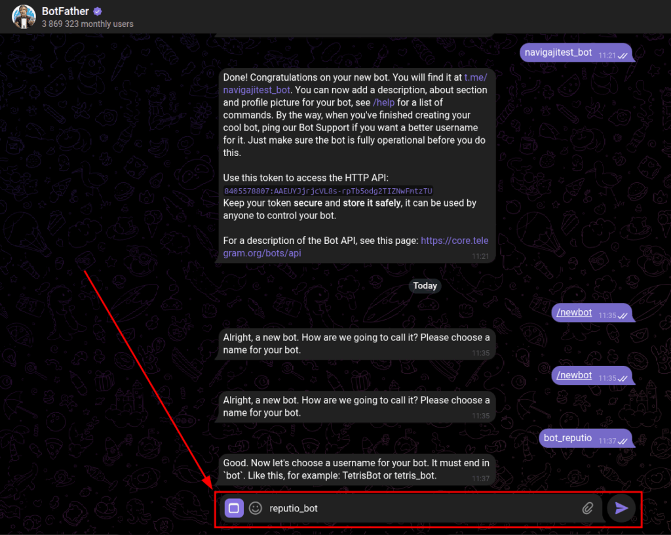671x535 pixels.
Task: Click the Today date separator
Action: (x=425, y=286)
